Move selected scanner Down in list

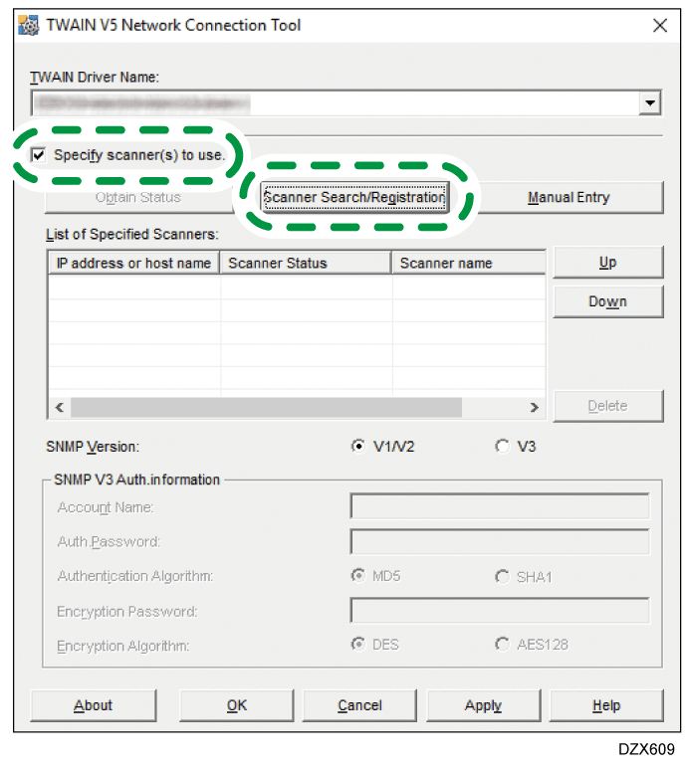coord(607,301)
